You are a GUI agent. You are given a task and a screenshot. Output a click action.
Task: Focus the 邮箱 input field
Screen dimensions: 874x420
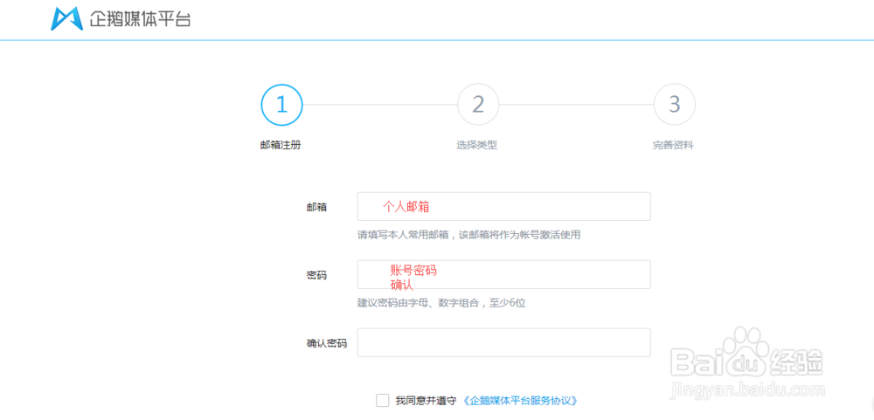[x=504, y=207]
